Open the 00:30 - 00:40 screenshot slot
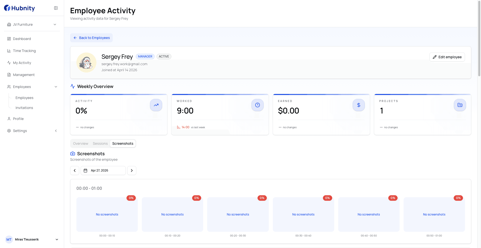Viewport: 481px width, 248px height. 303,214
